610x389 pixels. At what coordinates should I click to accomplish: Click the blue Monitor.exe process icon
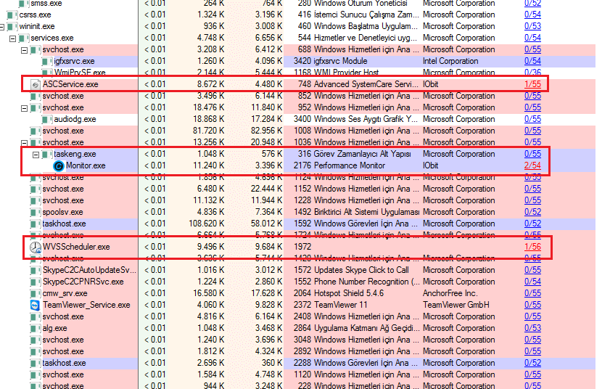click(58, 166)
